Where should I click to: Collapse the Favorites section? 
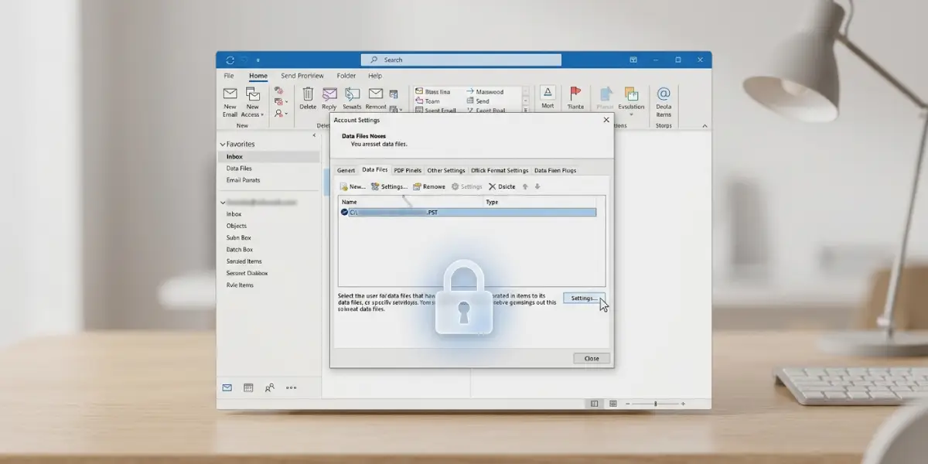(x=223, y=144)
